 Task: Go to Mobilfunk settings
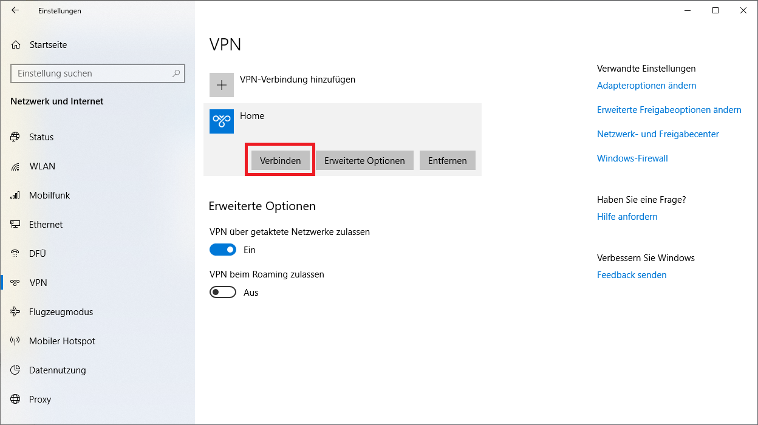pyautogui.click(x=49, y=195)
